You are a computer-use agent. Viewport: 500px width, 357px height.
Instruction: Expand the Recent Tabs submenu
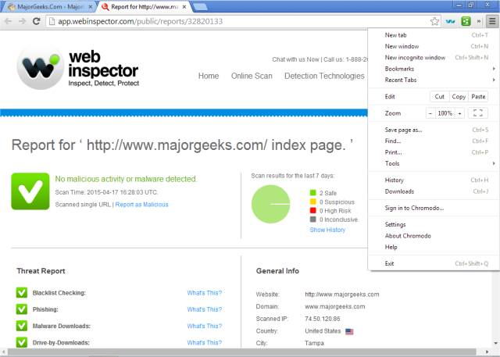coord(434,80)
